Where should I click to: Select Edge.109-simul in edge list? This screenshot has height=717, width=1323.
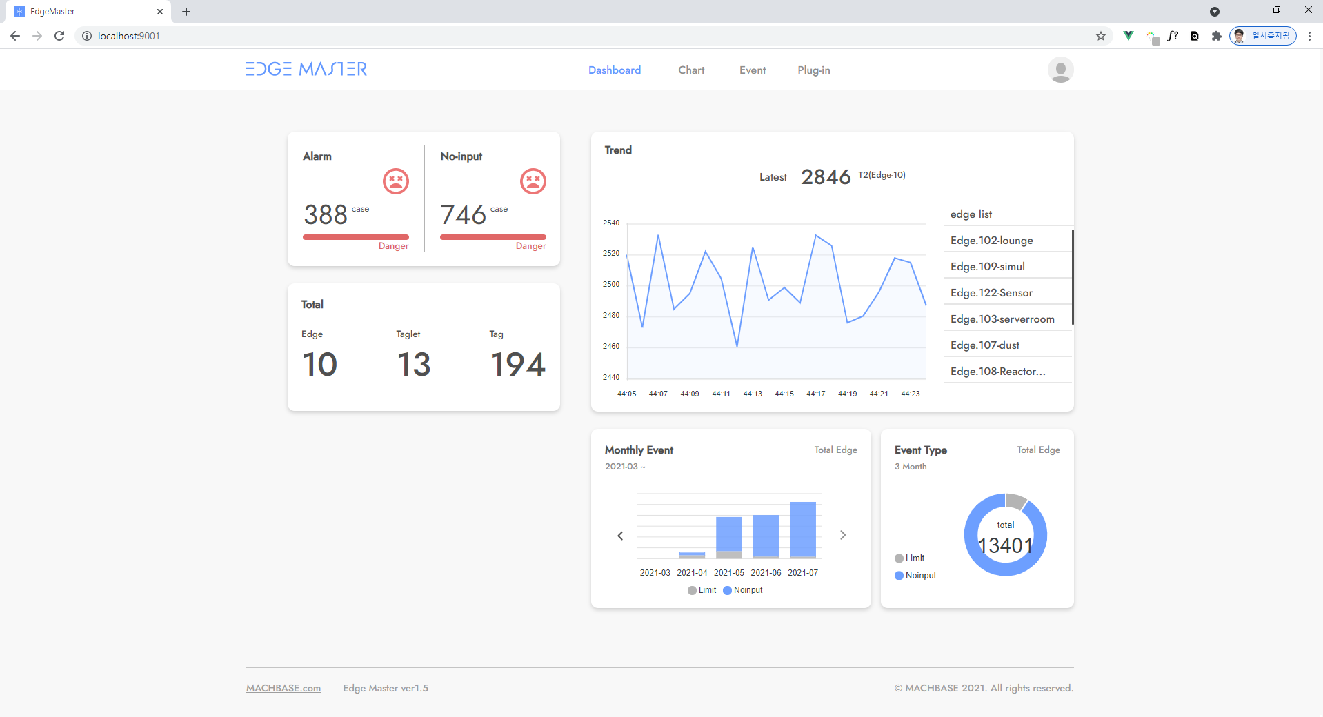click(1007, 267)
